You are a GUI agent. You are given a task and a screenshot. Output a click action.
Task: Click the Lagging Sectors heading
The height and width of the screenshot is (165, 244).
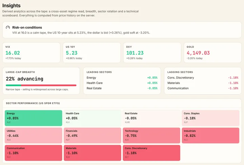coord(180,72)
